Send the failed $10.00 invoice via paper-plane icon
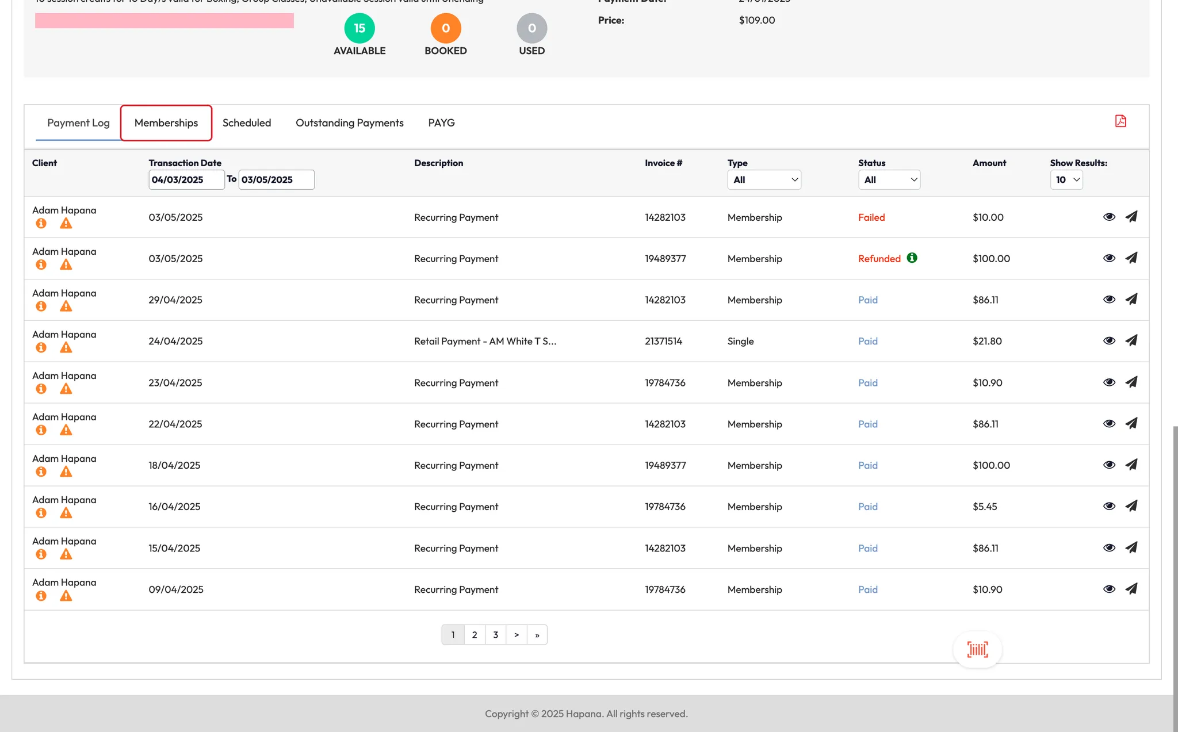This screenshot has width=1178, height=732. click(1131, 217)
